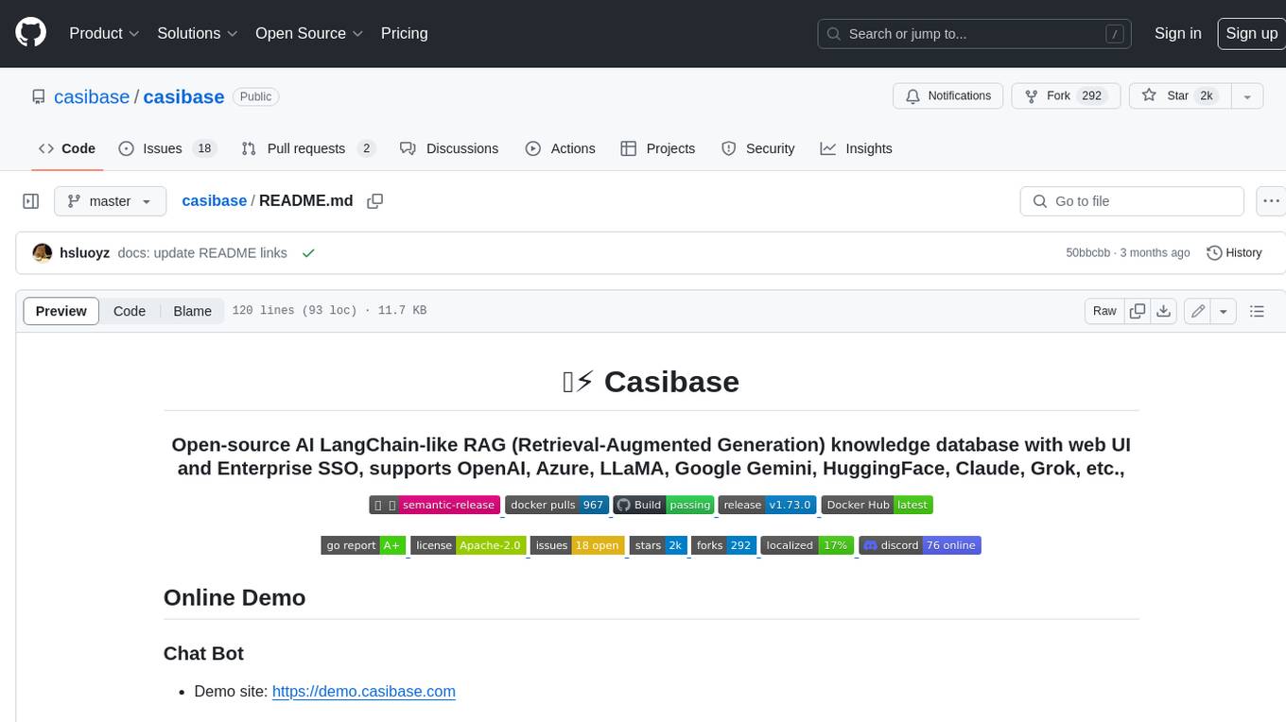Open document outline icon
Viewport: 1286px width, 722px height.
(x=1257, y=311)
